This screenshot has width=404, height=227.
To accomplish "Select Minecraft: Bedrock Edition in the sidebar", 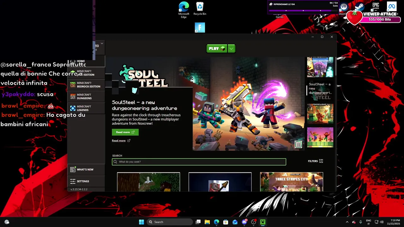I will [86, 85].
